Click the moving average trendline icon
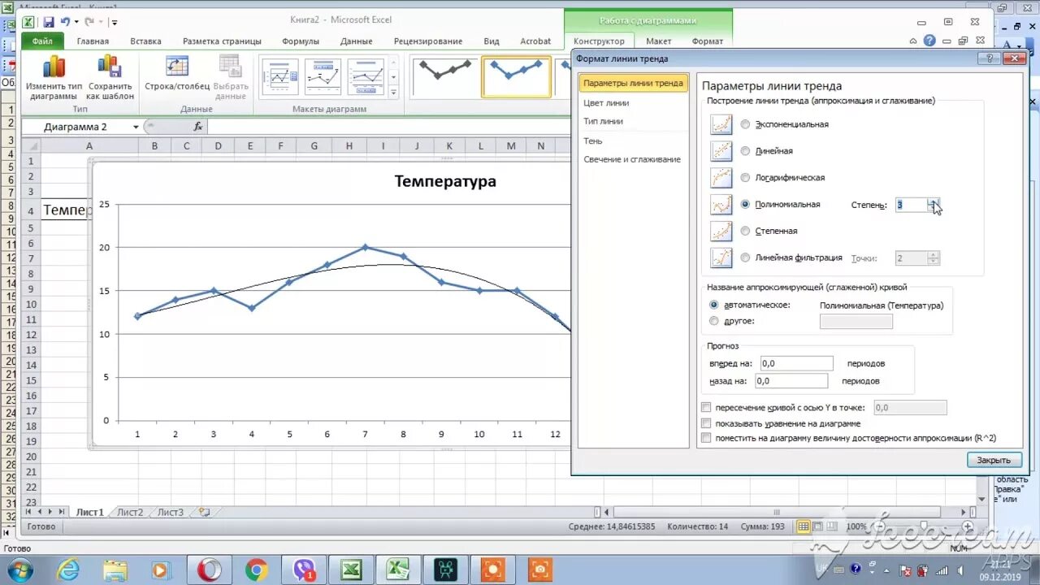 coord(721,258)
